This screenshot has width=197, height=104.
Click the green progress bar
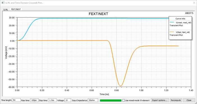(111, 100)
